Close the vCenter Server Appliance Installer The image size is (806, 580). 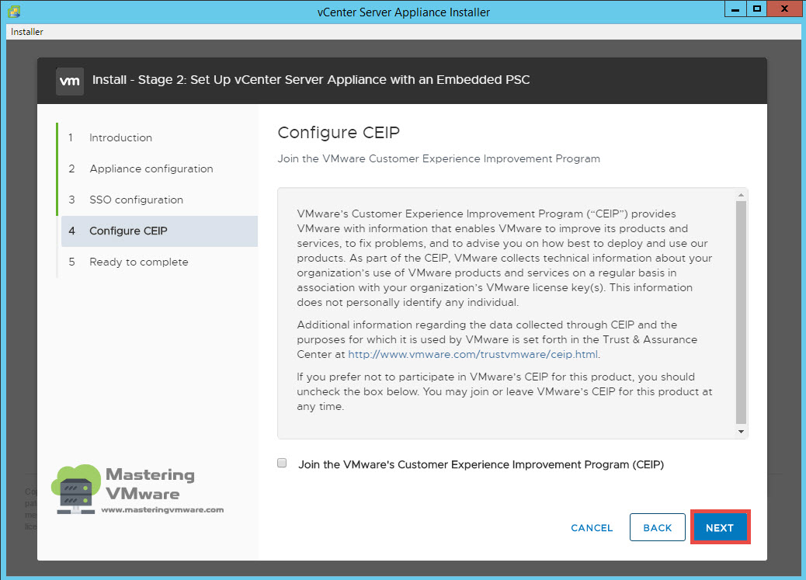[x=784, y=9]
